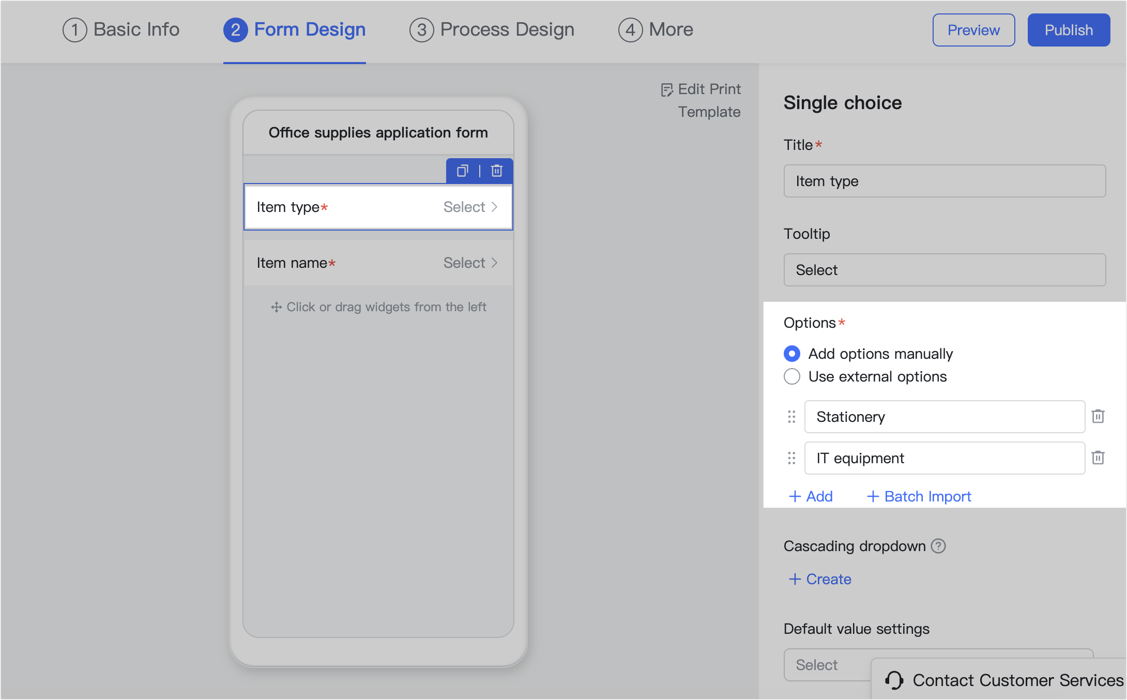Image resolution: width=1127 pixels, height=700 pixels.
Task: Open the Item name Select chevron
Action: click(x=495, y=263)
